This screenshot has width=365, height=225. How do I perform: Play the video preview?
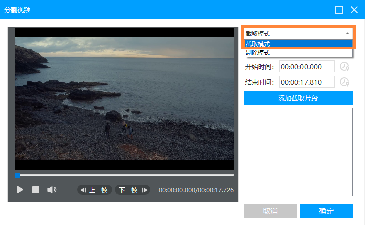pyautogui.click(x=20, y=190)
